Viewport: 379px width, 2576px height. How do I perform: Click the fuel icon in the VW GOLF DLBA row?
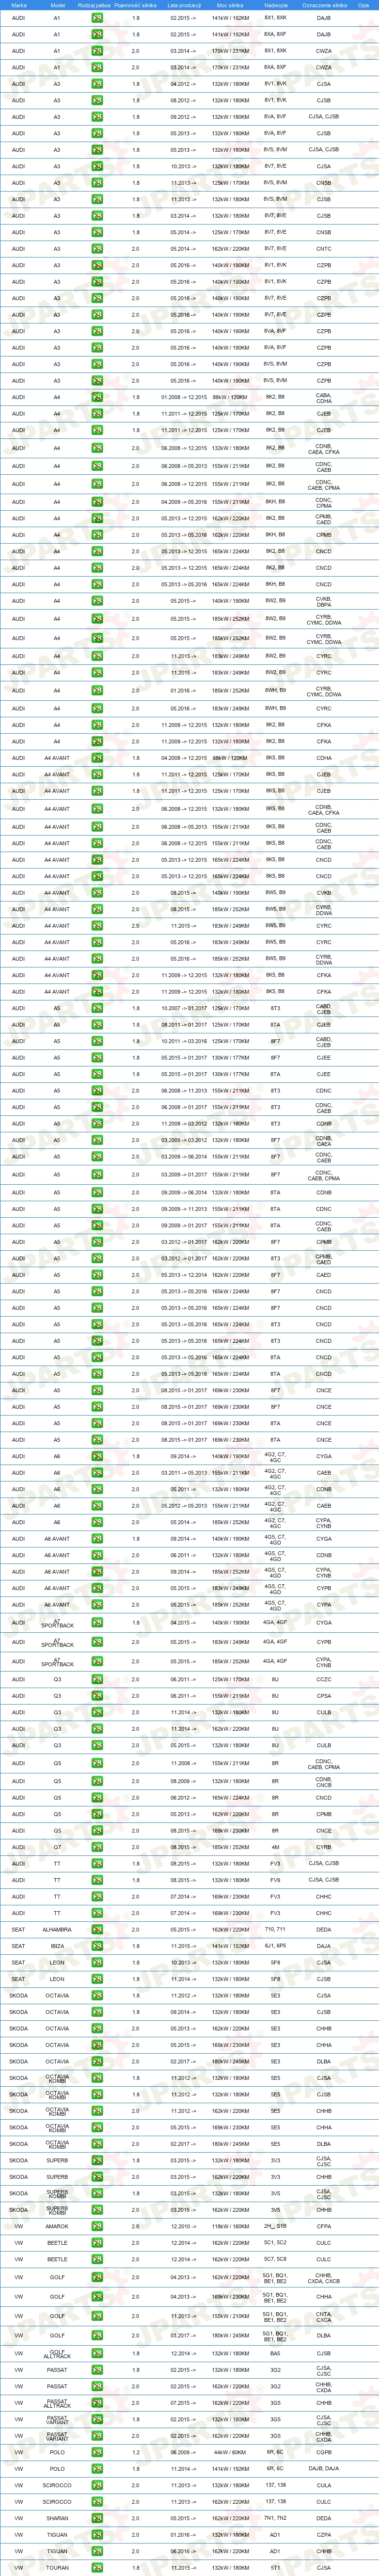tap(97, 2335)
